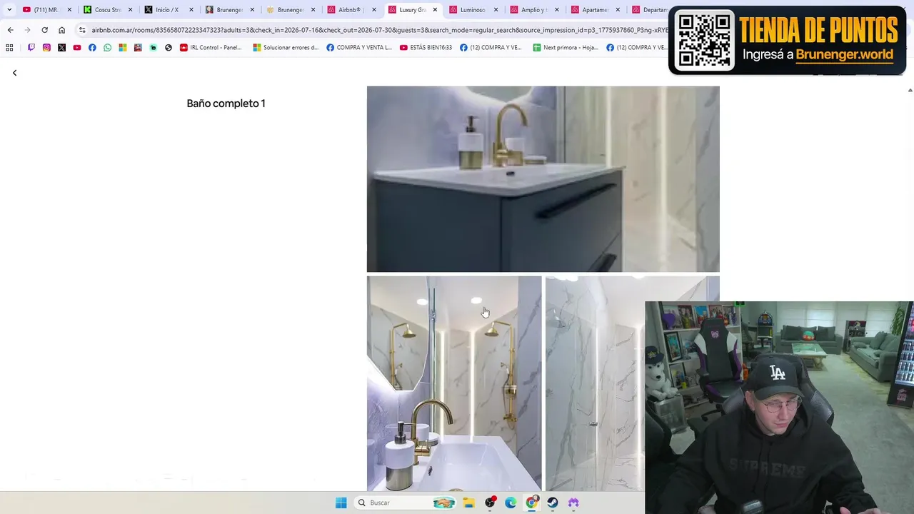Switch to Chrome in the taskbar

point(532,503)
